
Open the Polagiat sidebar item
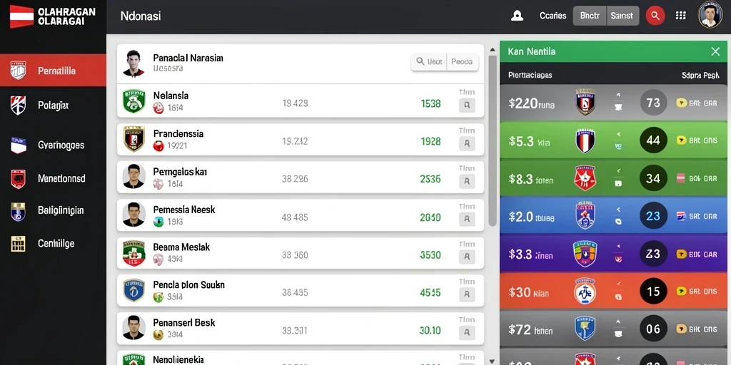coord(53,106)
